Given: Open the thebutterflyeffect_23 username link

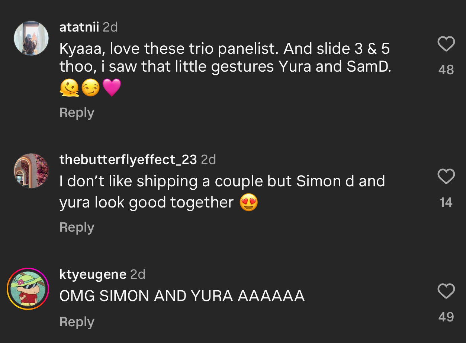Looking at the screenshot, I should tap(128, 160).
